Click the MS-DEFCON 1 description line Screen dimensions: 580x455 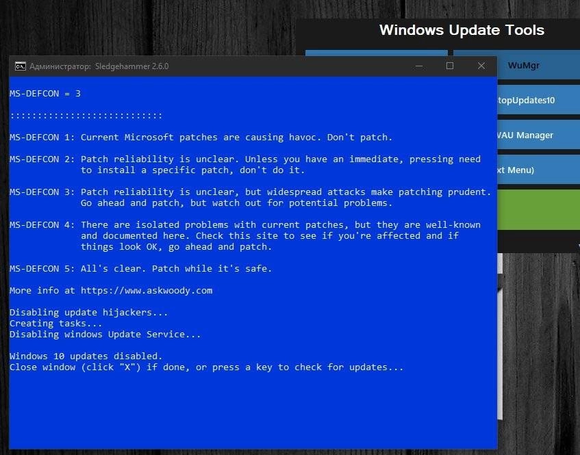pos(201,137)
